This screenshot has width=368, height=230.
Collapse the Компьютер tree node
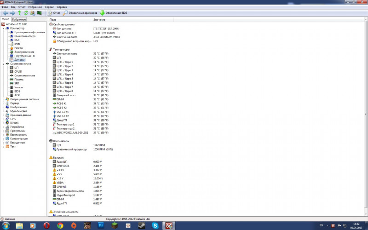click(4, 29)
